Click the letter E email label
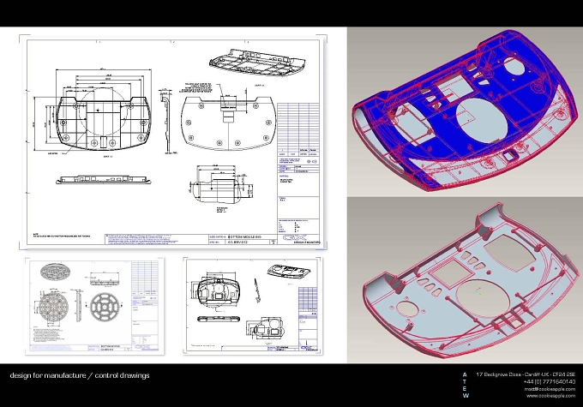 click(x=465, y=389)
